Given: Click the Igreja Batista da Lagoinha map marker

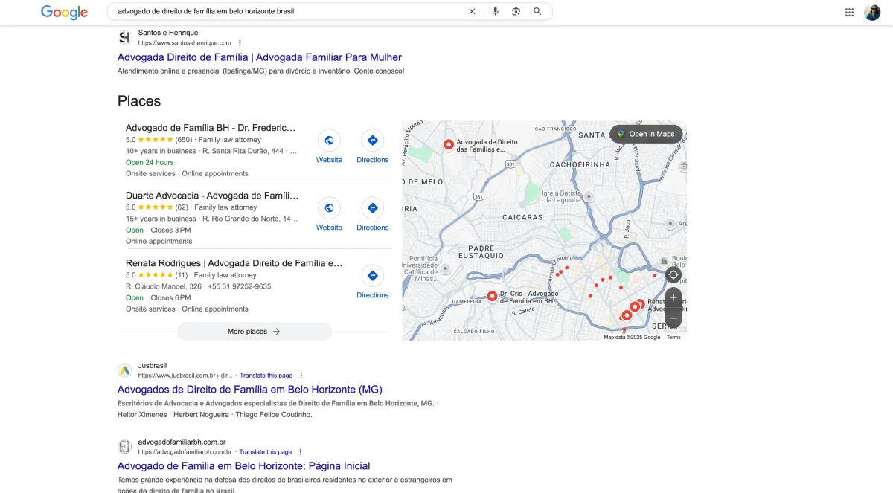Looking at the screenshot, I should 589,196.
